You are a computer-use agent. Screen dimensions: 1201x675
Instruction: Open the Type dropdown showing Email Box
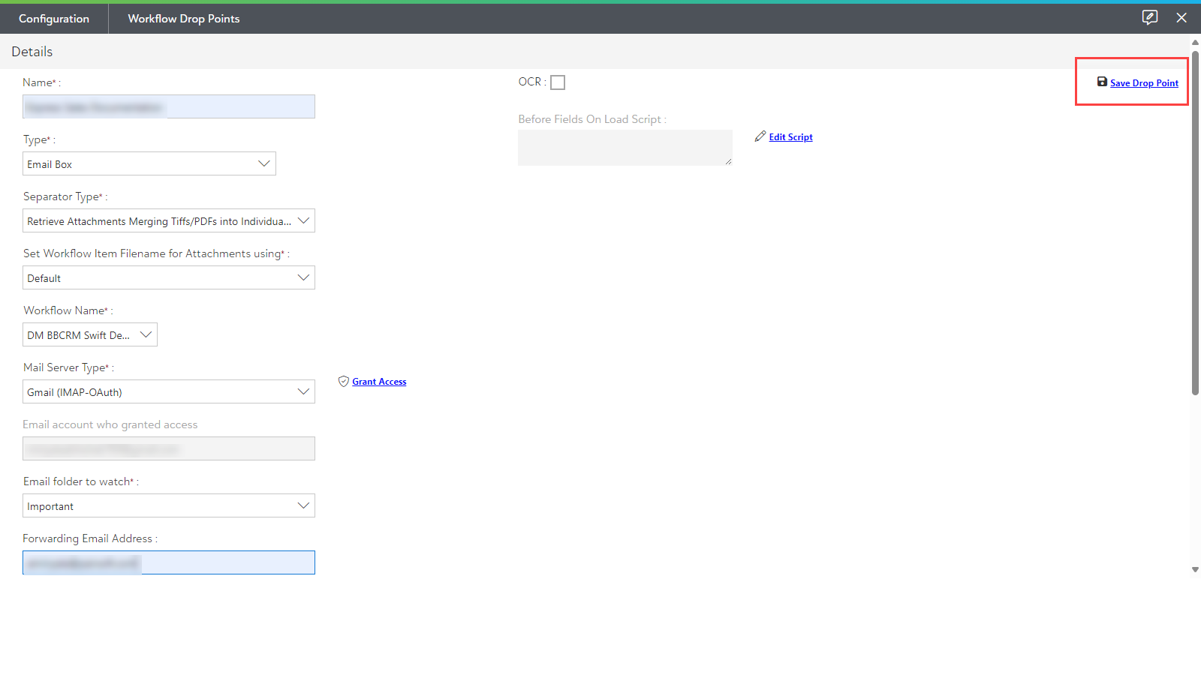149,163
